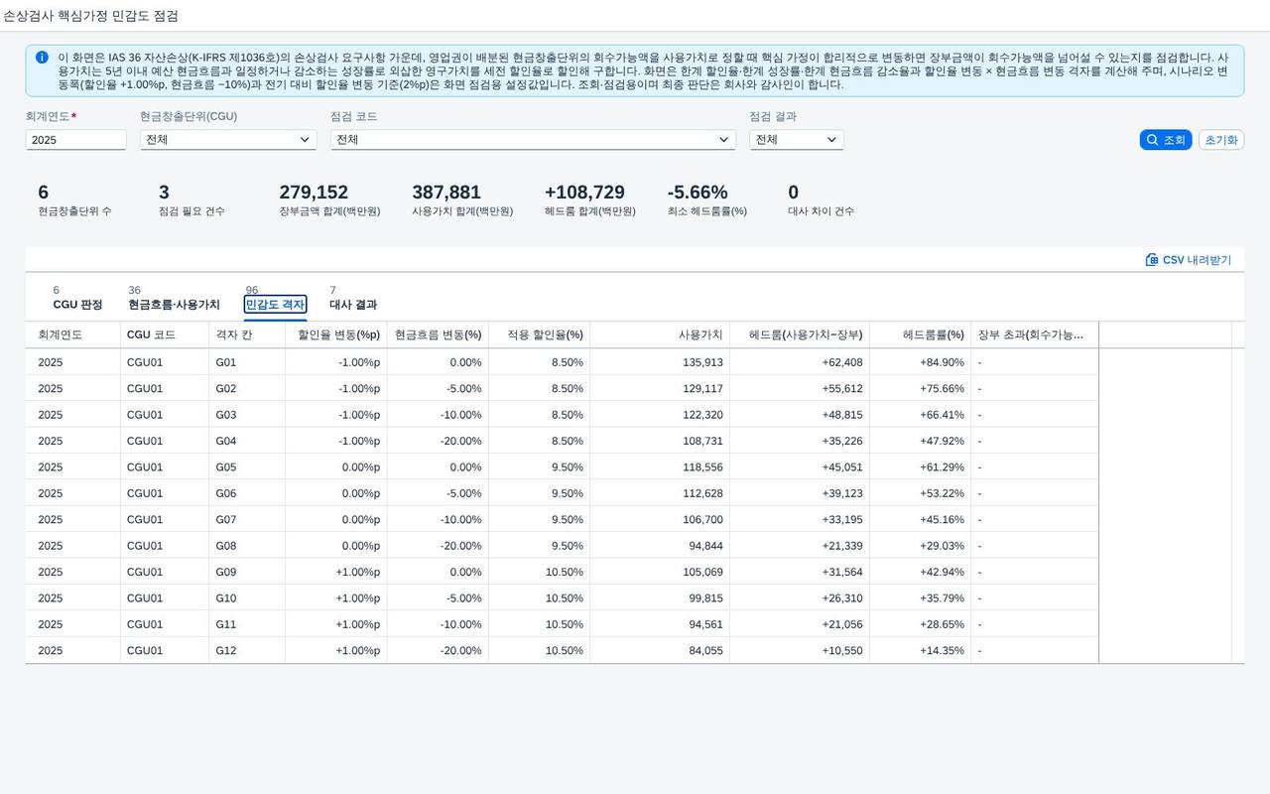Image resolution: width=1270 pixels, height=794 pixels.
Task: Click the 사용가치 합계 value 387,881
Action: (446, 193)
